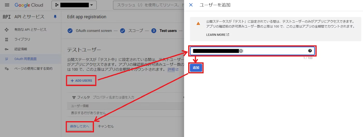This screenshot has width=363, height=137.
Task: Click the ユーザー情報 column header
Action: coord(80,106)
